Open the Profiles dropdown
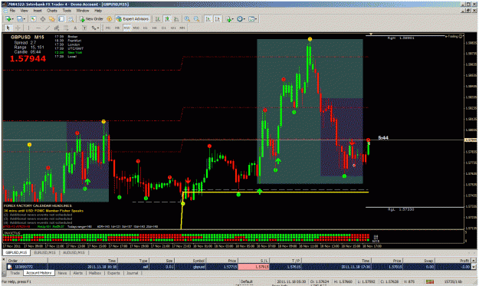 (21, 19)
